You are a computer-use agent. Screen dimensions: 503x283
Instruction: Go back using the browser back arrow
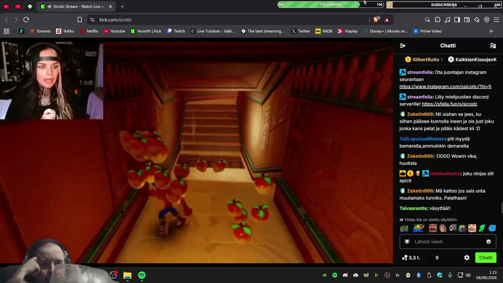(7, 20)
